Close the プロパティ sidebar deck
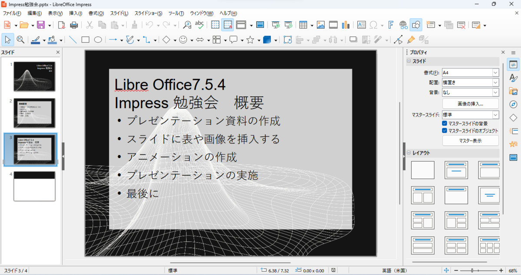521x275 pixels. pyautogui.click(x=503, y=52)
